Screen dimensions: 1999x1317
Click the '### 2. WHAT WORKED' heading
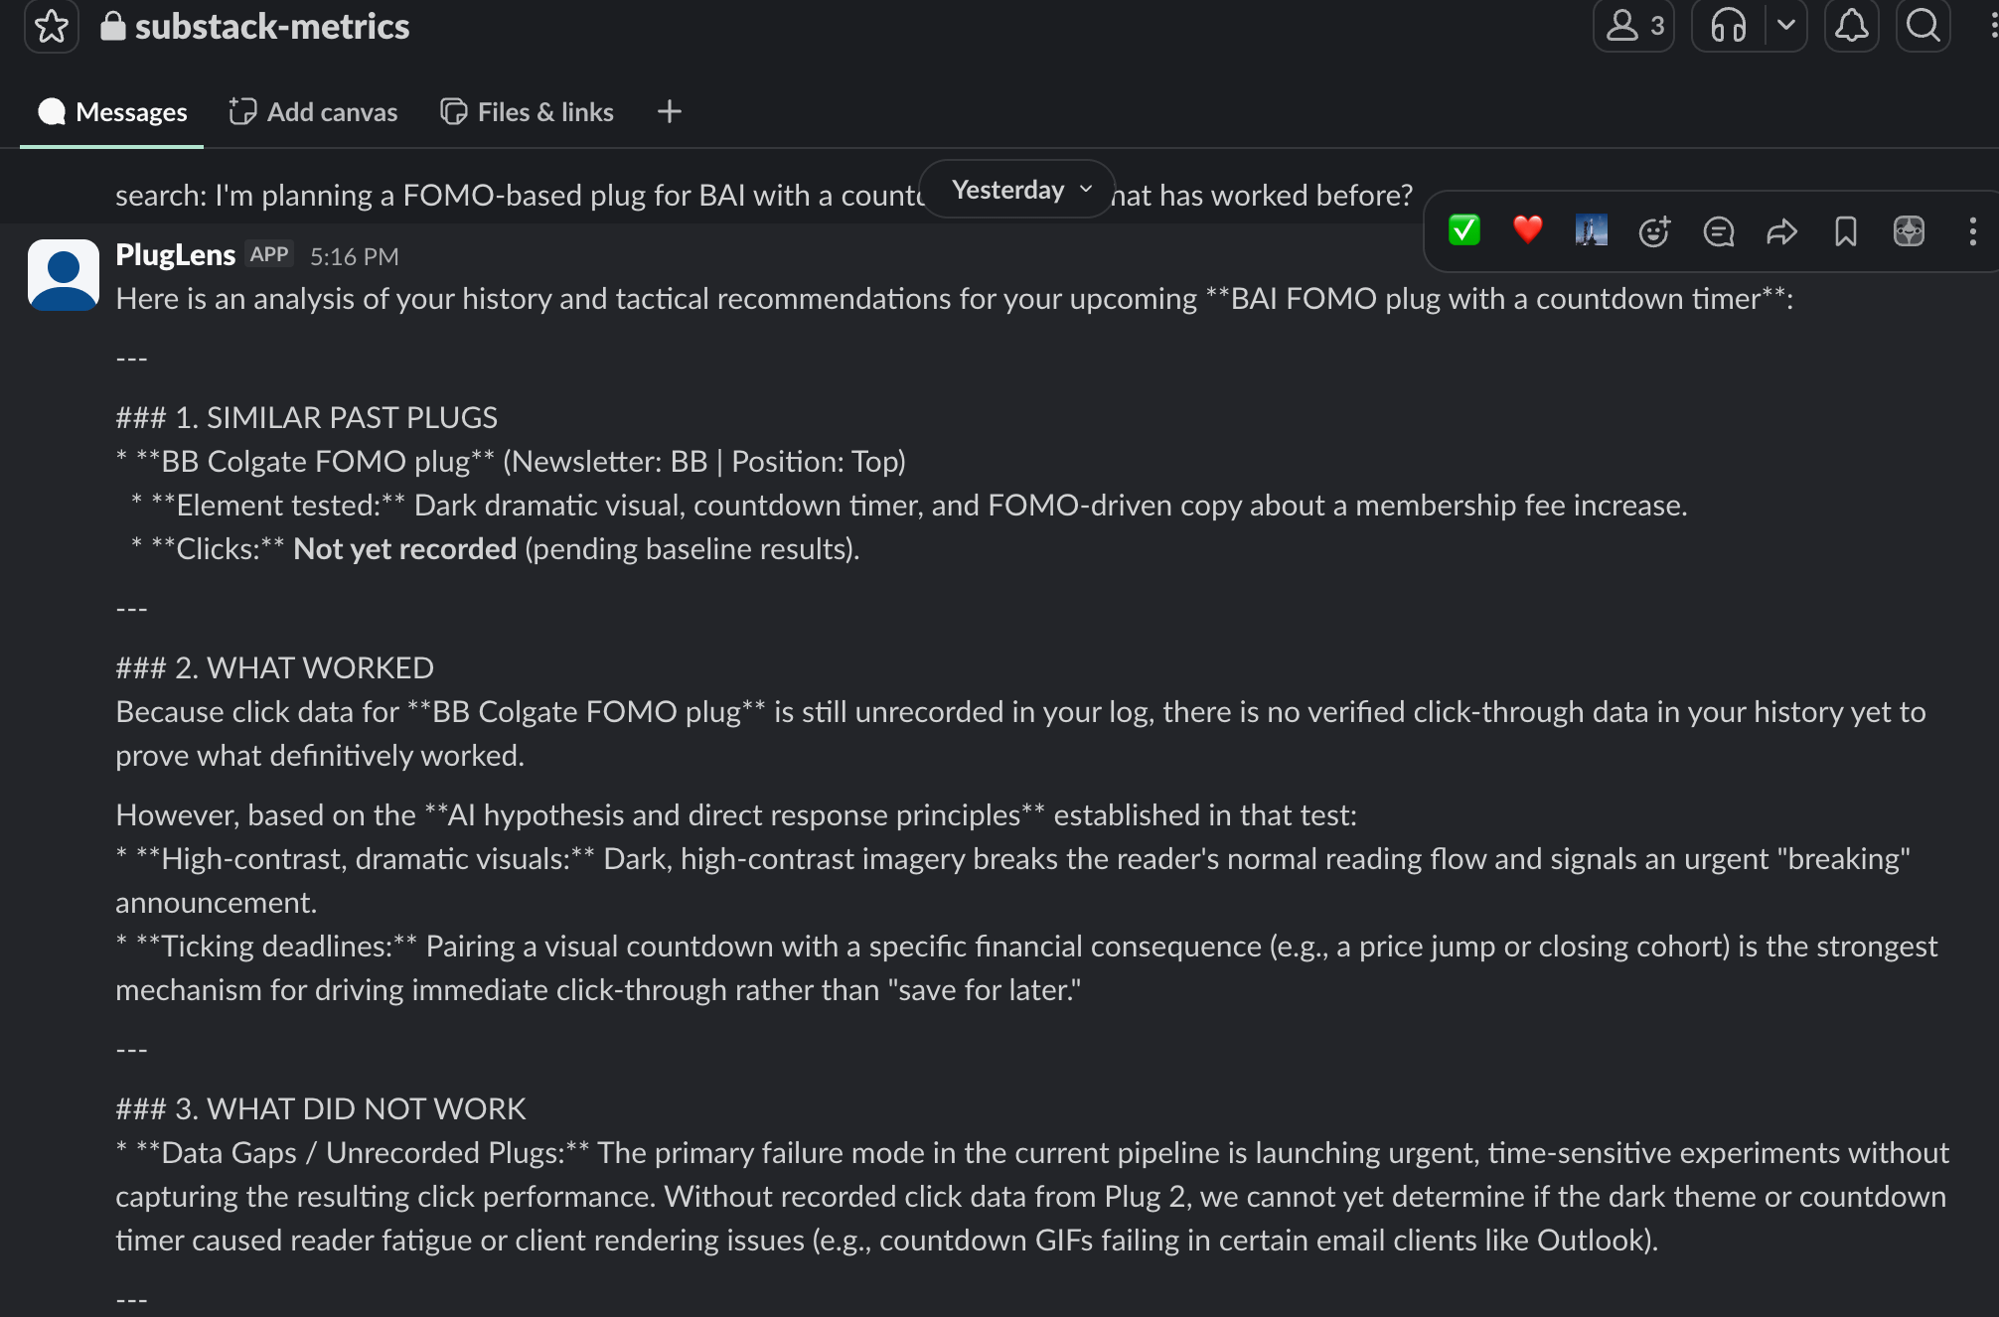point(274,668)
